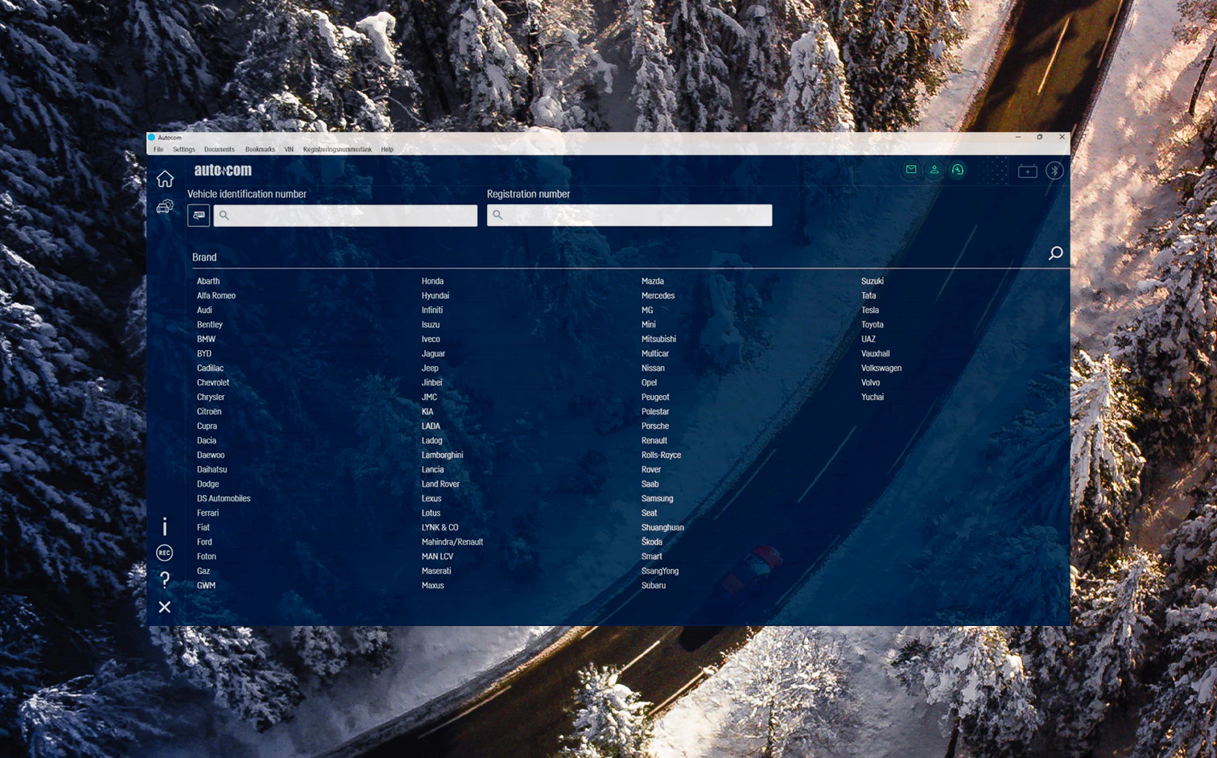1217x758 pixels.
Task: Select brand SsangYong
Action: pos(660,571)
